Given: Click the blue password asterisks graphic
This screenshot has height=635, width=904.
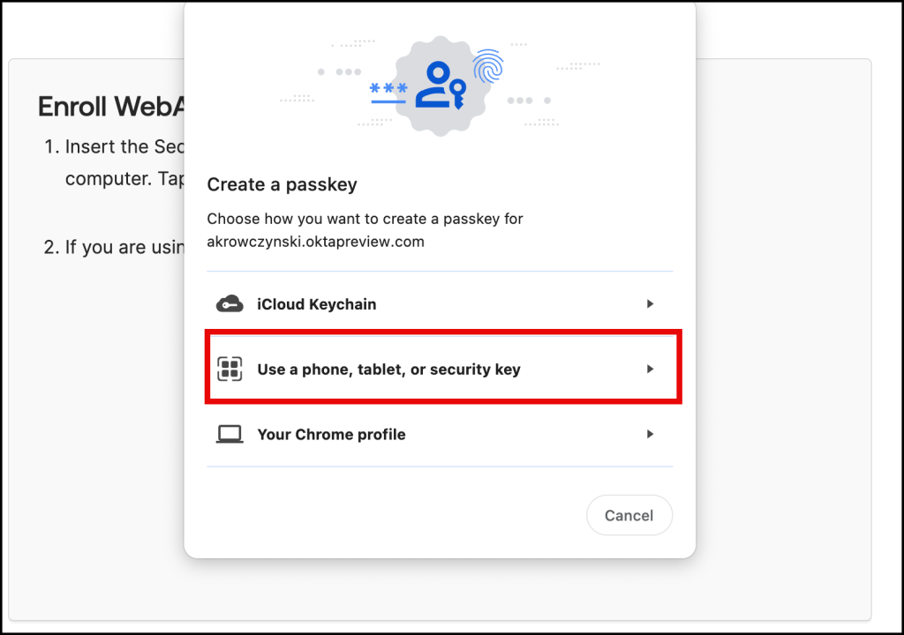Looking at the screenshot, I should 388,90.
